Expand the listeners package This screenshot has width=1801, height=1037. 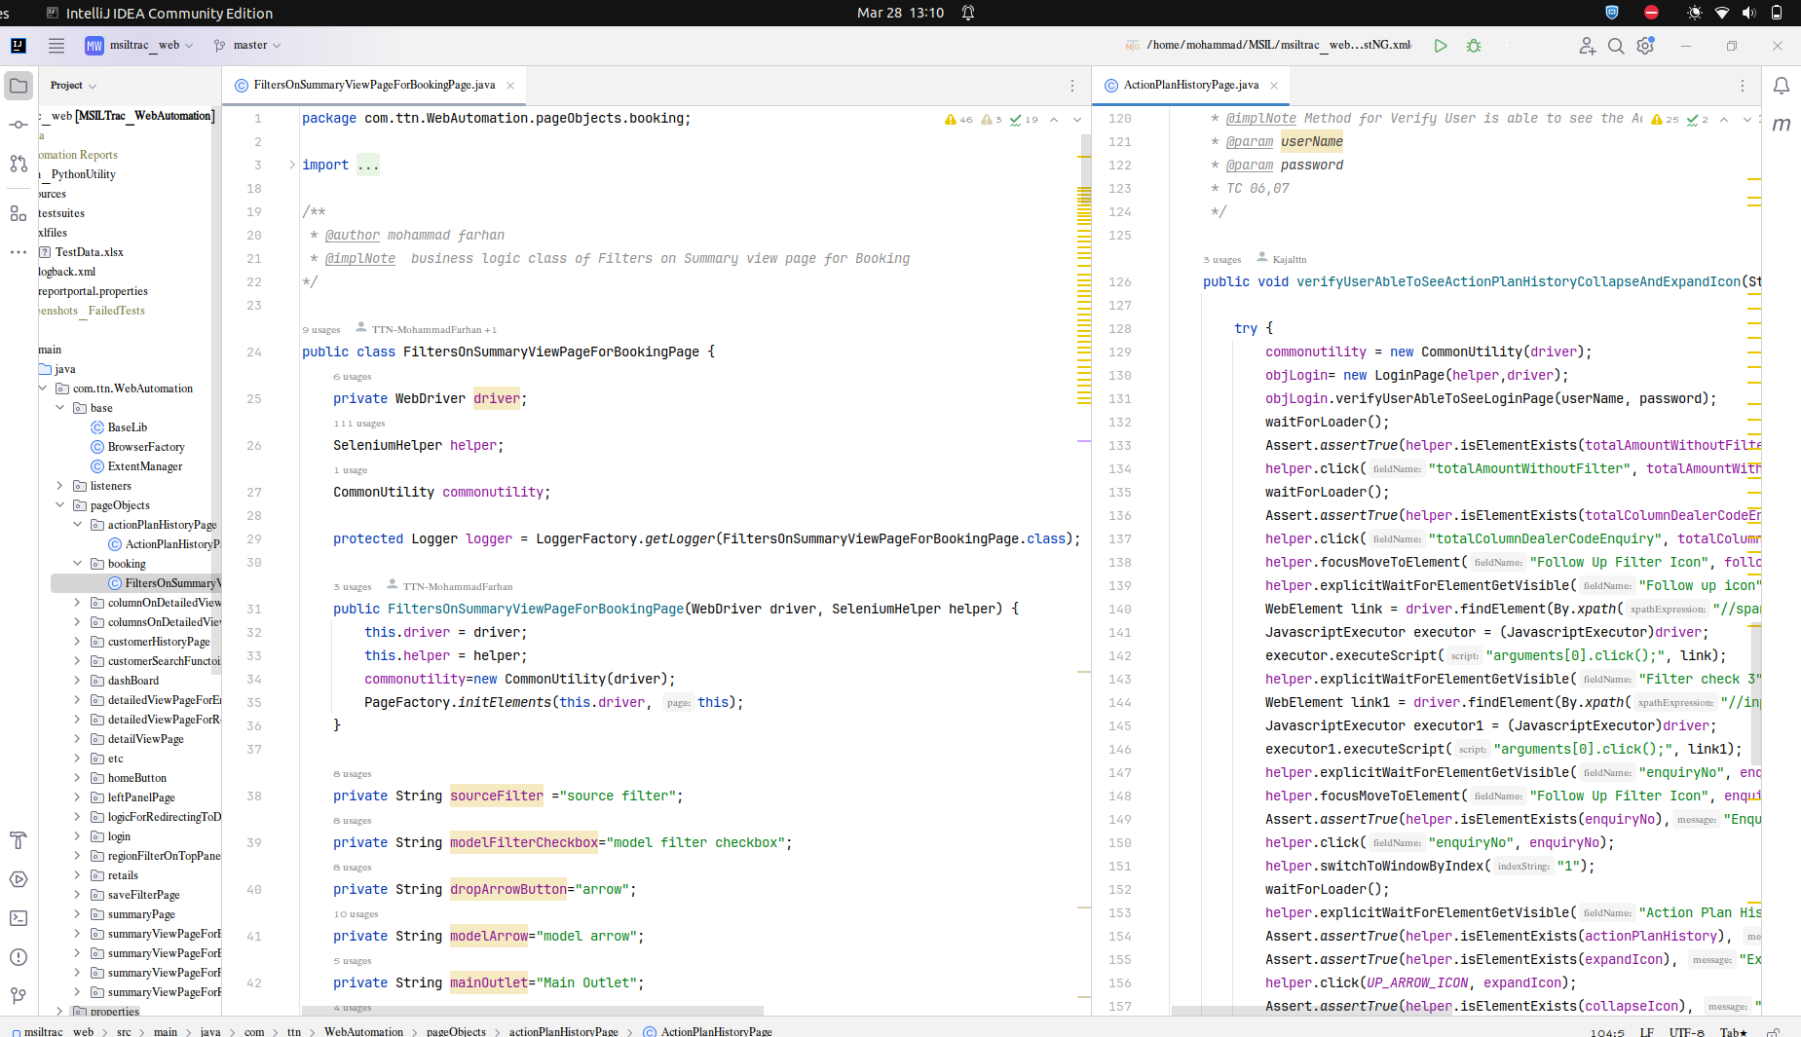(60, 486)
